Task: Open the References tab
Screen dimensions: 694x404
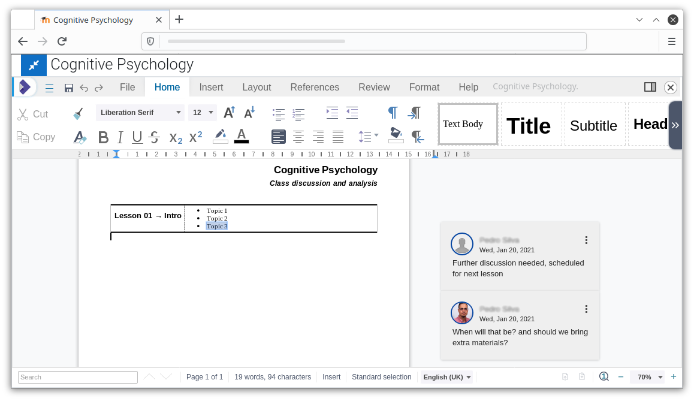Action: (x=315, y=88)
